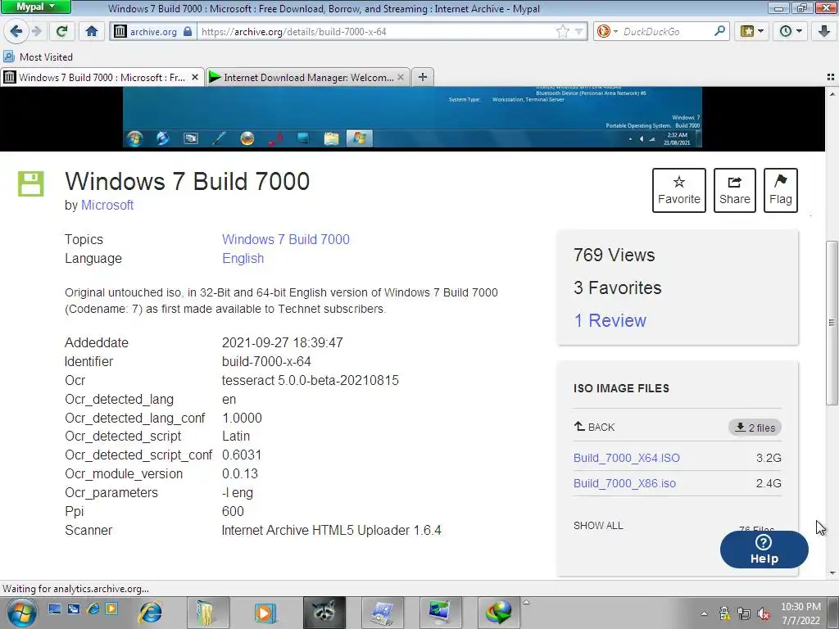Go back to the previous page
Viewport: 839px width, 629px height.
tap(16, 31)
